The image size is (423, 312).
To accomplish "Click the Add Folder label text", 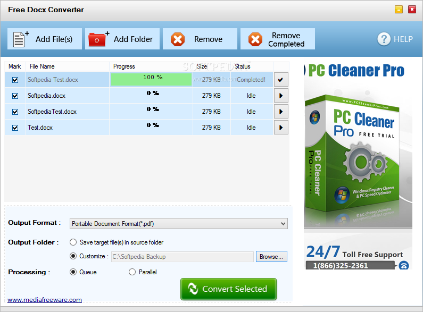I will pos(133,39).
